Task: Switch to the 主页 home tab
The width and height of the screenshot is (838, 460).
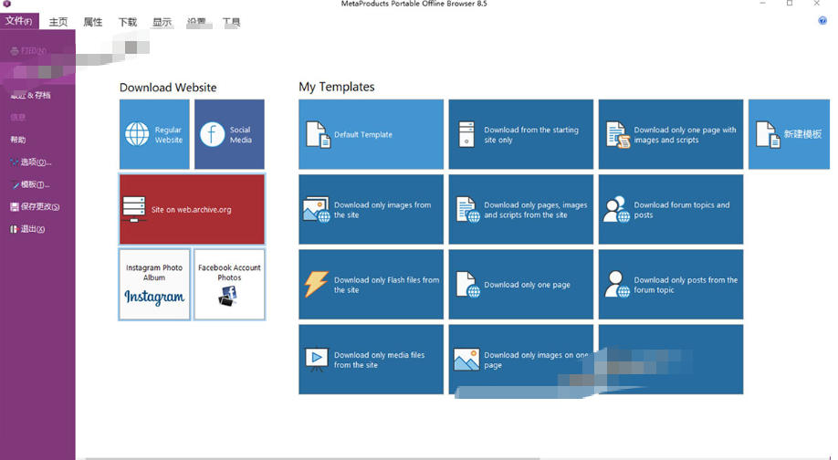Action: [x=58, y=22]
